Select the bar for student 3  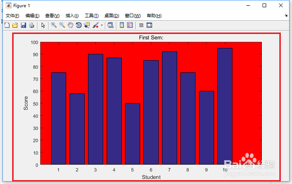(x=95, y=109)
